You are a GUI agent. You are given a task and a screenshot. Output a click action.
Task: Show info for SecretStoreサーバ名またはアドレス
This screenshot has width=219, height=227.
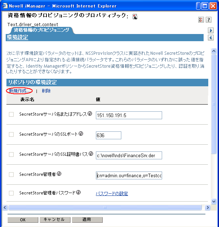pyautogui.click(x=90, y=113)
